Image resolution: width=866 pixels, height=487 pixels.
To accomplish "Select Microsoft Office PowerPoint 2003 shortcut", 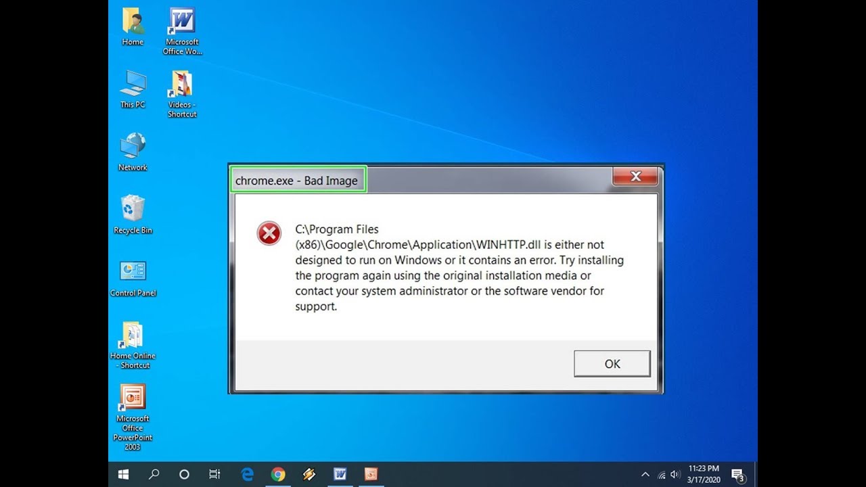I will [133, 418].
